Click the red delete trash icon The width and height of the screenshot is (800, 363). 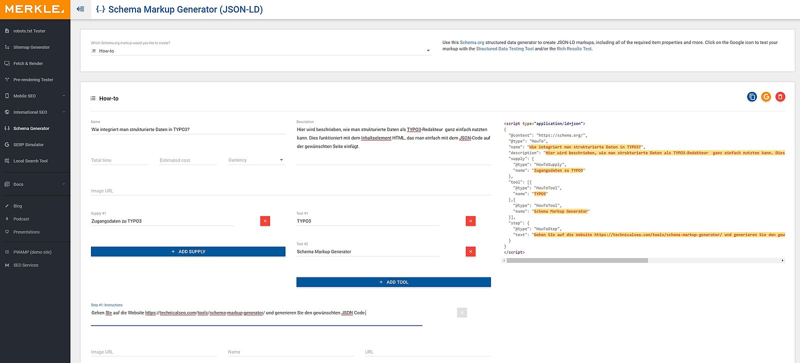coord(780,97)
